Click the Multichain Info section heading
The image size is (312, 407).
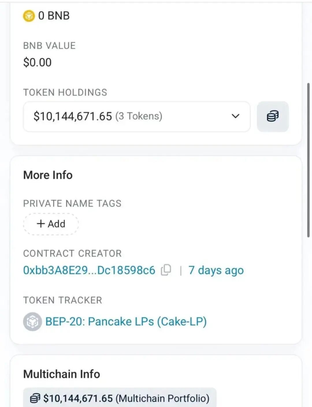pyautogui.click(x=62, y=374)
